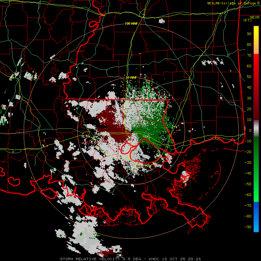This screenshot has width=261, height=261.
Task: Select the -20 value on velocity scale
Action: pos(248,152)
